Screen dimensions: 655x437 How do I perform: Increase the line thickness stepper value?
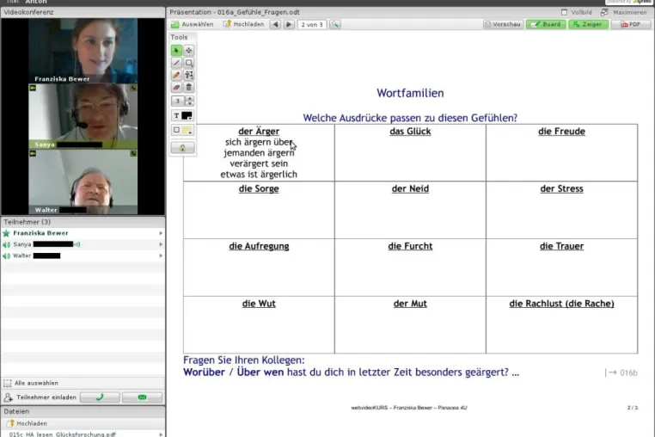(190, 99)
